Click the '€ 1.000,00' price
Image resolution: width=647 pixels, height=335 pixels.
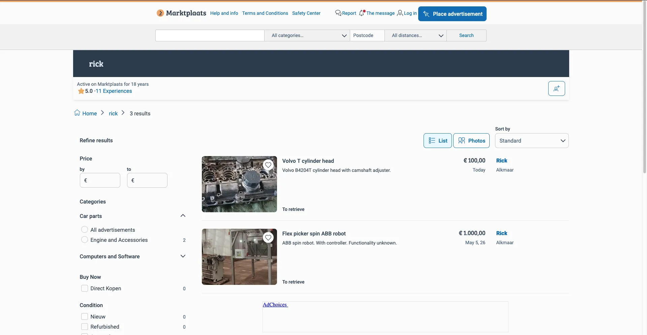pyautogui.click(x=472, y=233)
